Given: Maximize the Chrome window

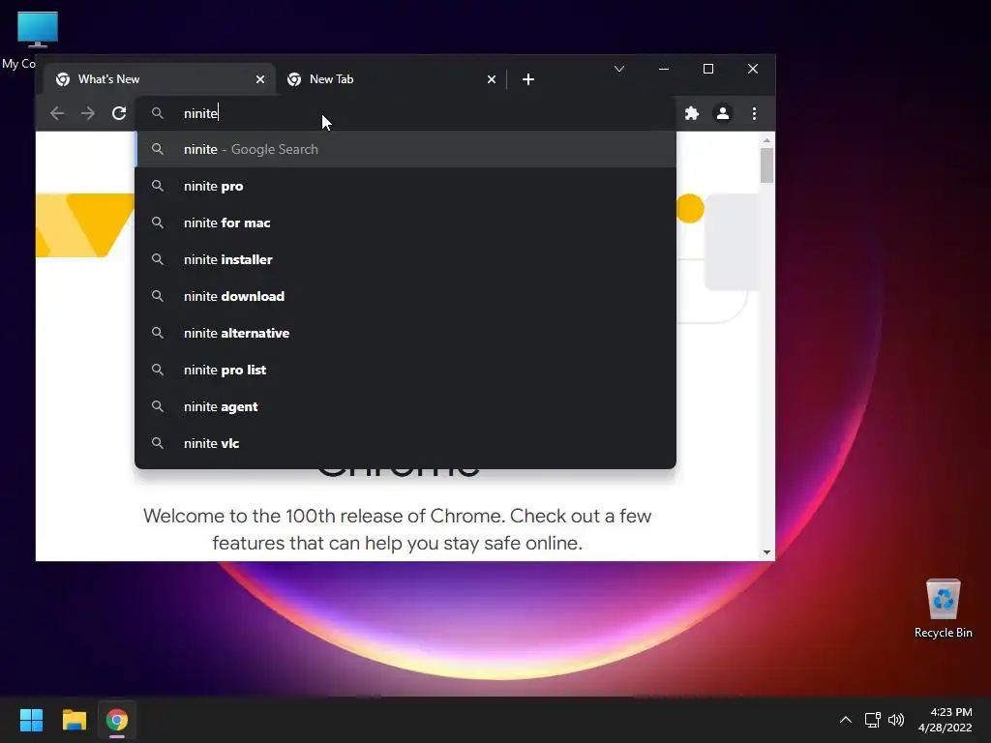Looking at the screenshot, I should 707,69.
